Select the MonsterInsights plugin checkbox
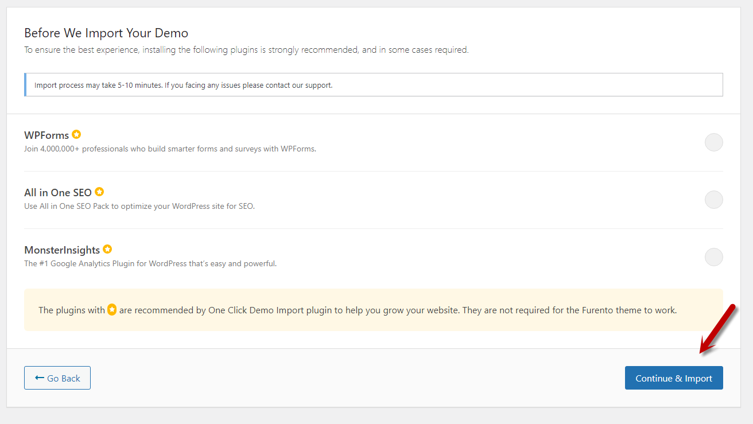This screenshot has width=753, height=424. pos(713,257)
